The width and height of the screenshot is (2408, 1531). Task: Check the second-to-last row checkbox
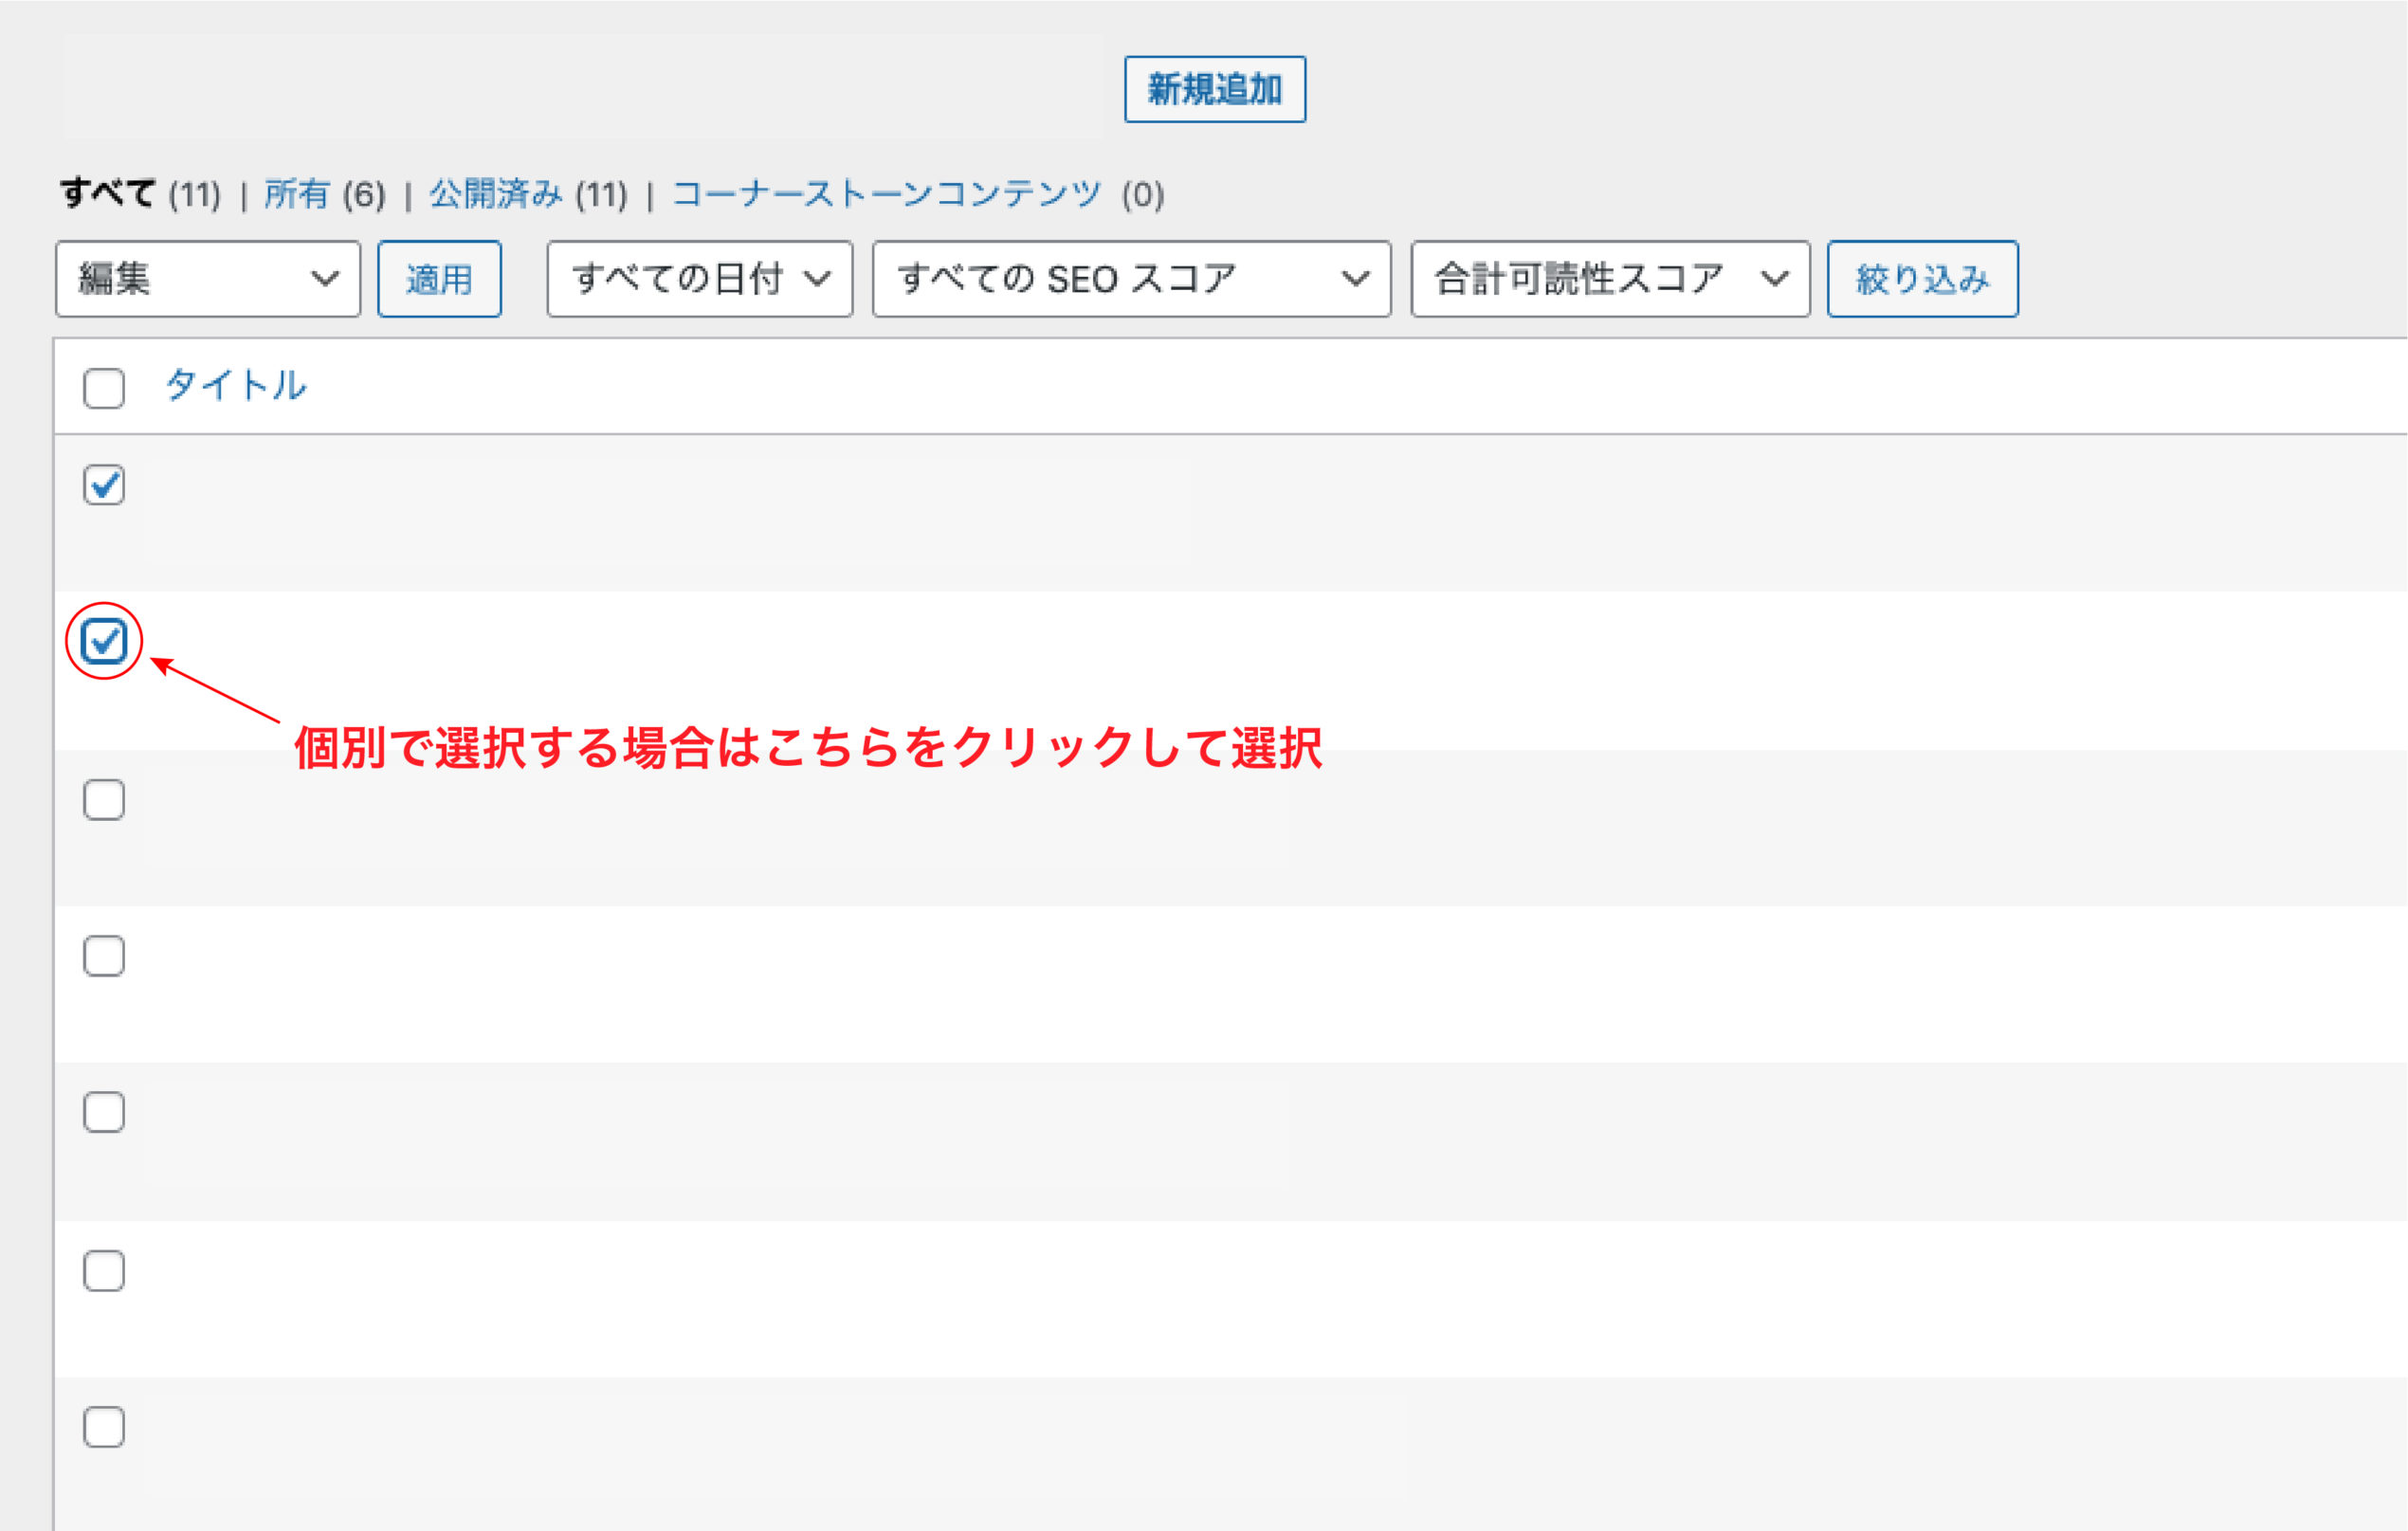tap(103, 1270)
